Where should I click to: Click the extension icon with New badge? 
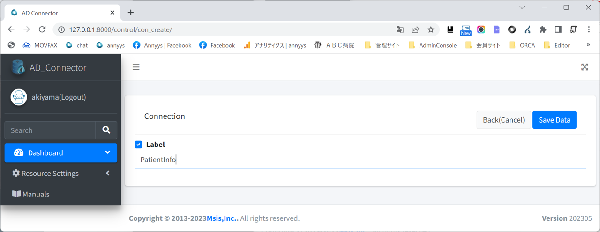pyautogui.click(x=465, y=30)
